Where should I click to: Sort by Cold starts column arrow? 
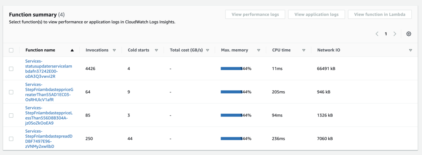(x=156, y=50)
